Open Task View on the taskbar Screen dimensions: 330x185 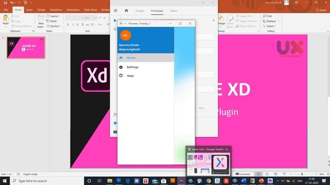pos(100,180)
